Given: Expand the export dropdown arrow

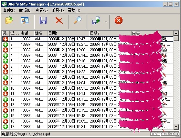Looking at the screenshot, I should click(x=106, y=22).
